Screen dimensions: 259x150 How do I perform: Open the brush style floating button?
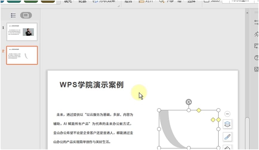pyautogui.click(x=227, y=137)
